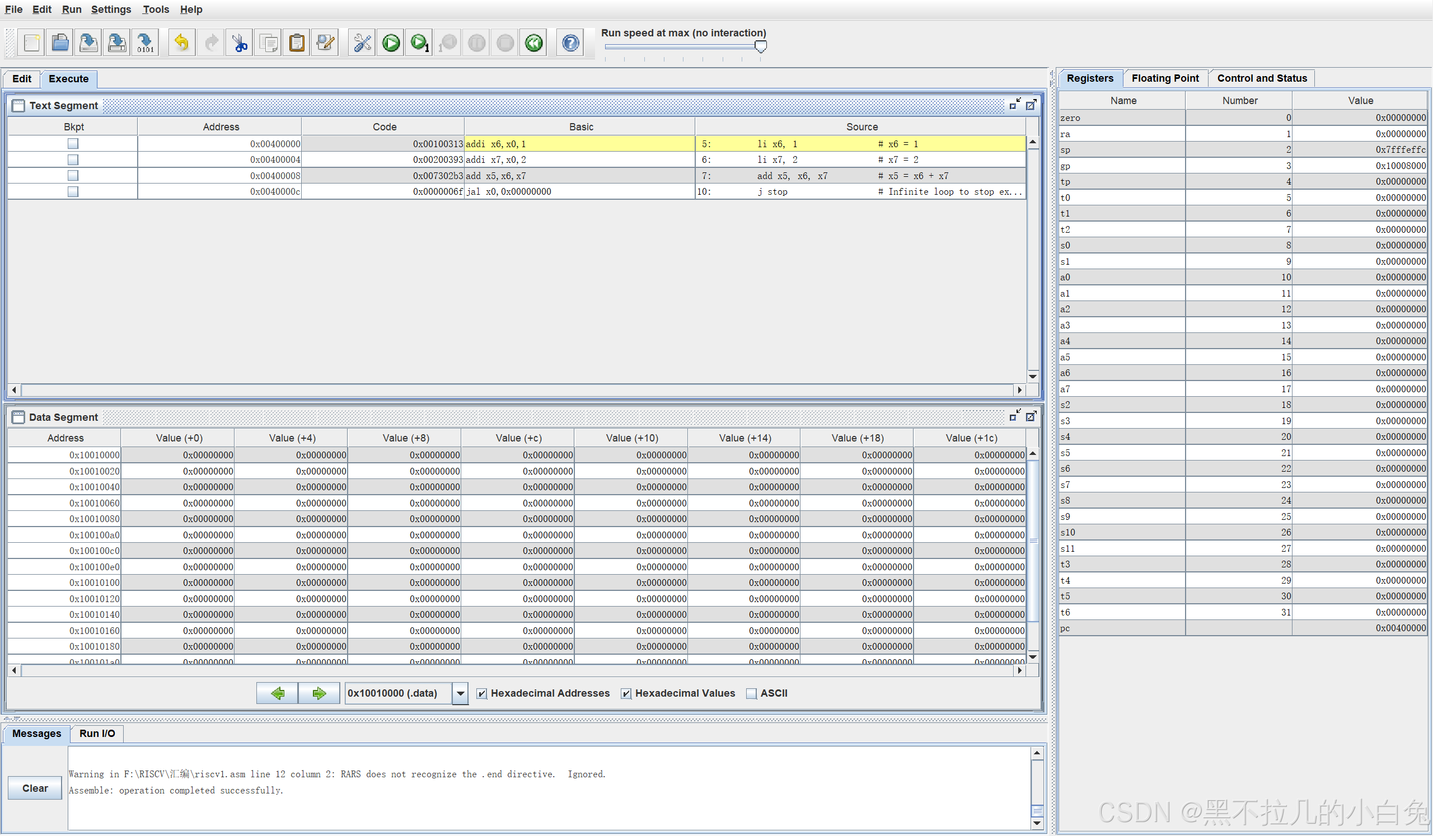The image size is (1433, 836).
Task: Run the program with green play button
Action: pos(391,43)
